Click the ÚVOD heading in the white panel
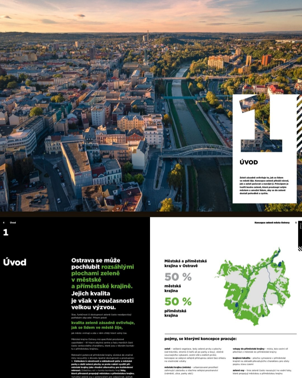Viewport: 302px width, 378px height. pos(249,162)
